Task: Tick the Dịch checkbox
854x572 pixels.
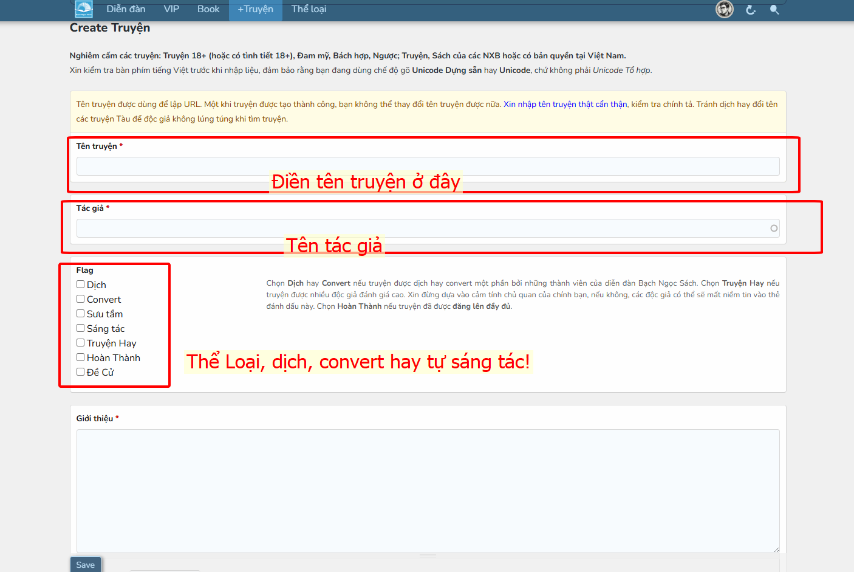Action: coord(80,284)
